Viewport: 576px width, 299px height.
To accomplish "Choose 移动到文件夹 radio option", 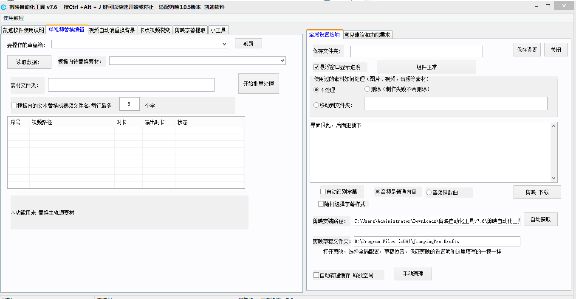I will [x=316, y=105].
